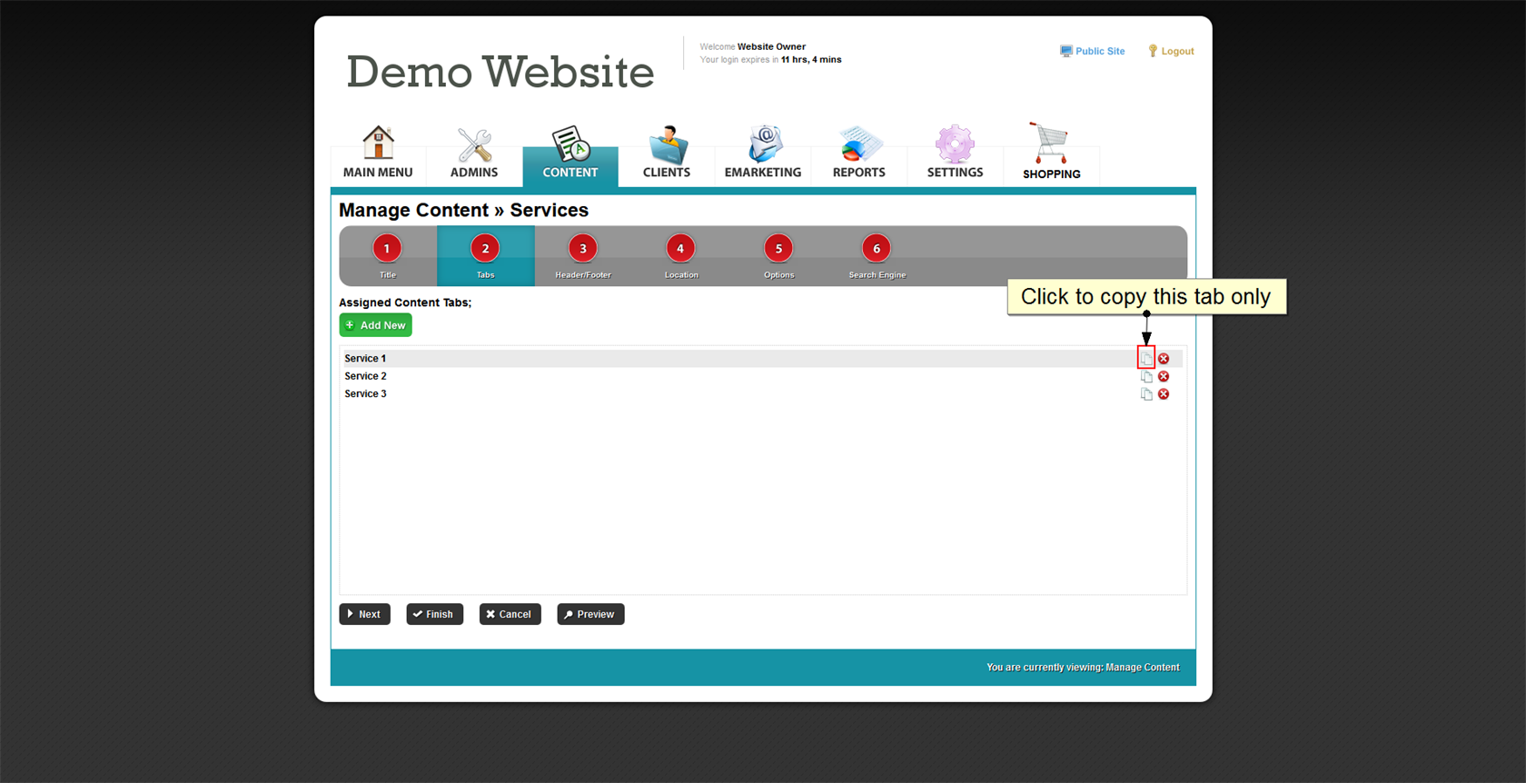Screen dimensions: 1526x783
Task: Click the copy icon for Service 2
Action: 1146,377
